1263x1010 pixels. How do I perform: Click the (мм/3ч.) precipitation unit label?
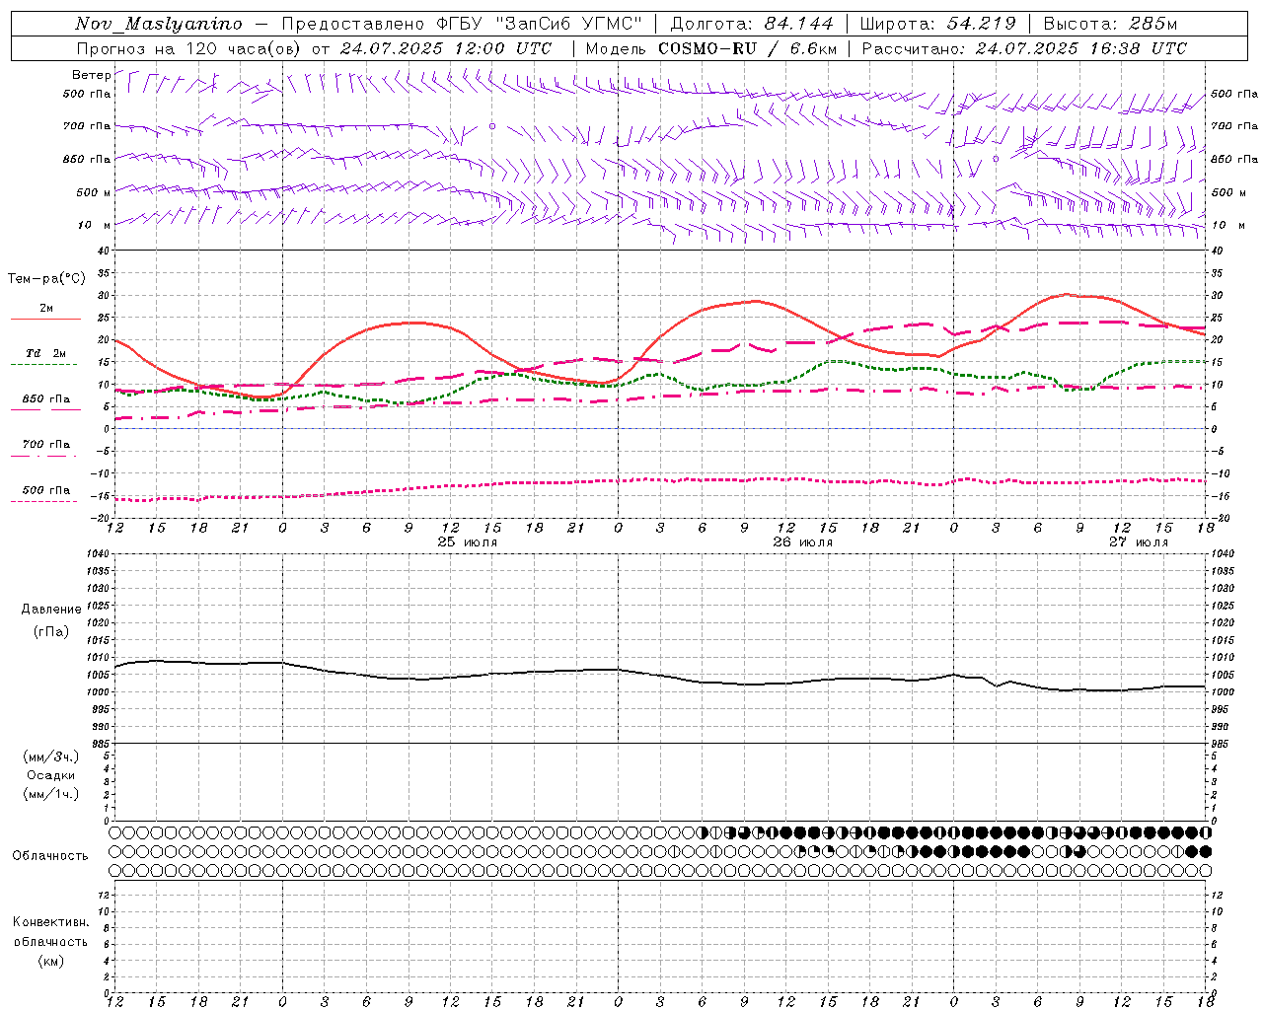coord(51,757)
